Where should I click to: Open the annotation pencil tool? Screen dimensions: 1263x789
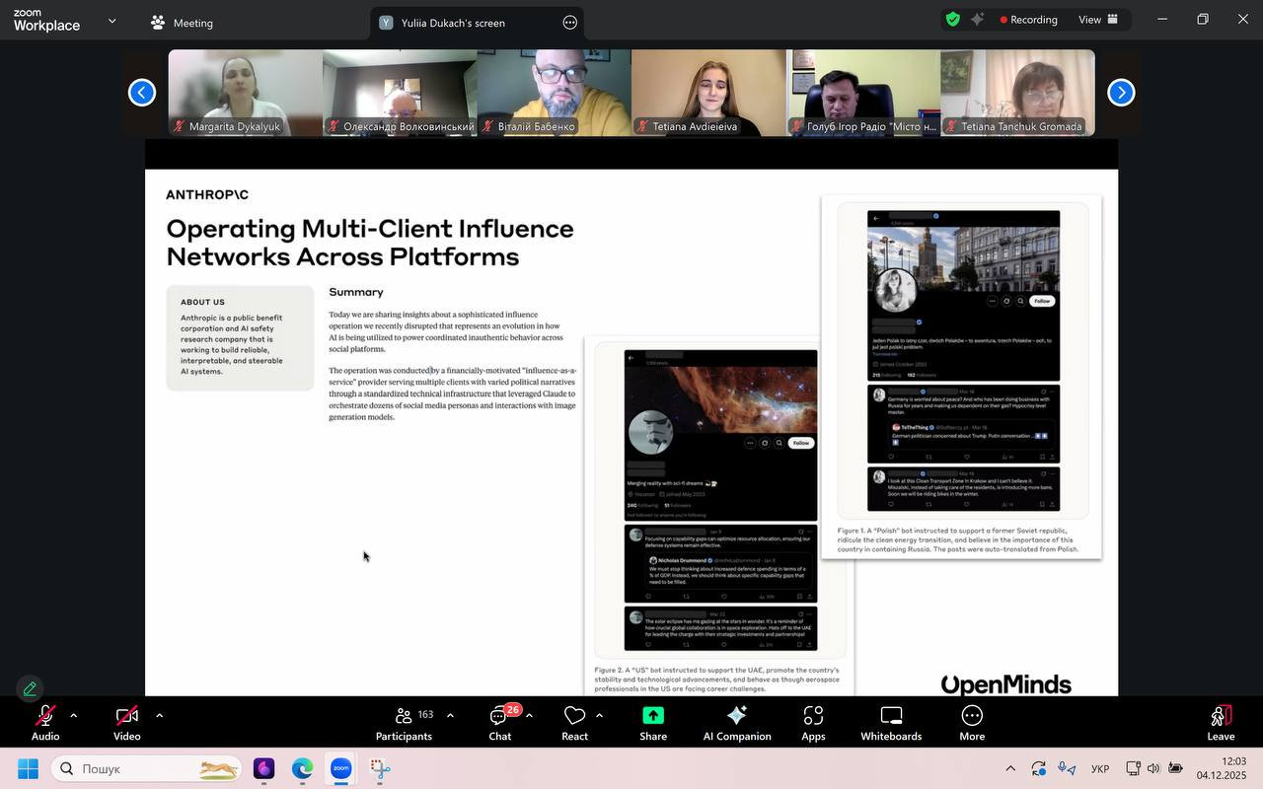(30, 688)
